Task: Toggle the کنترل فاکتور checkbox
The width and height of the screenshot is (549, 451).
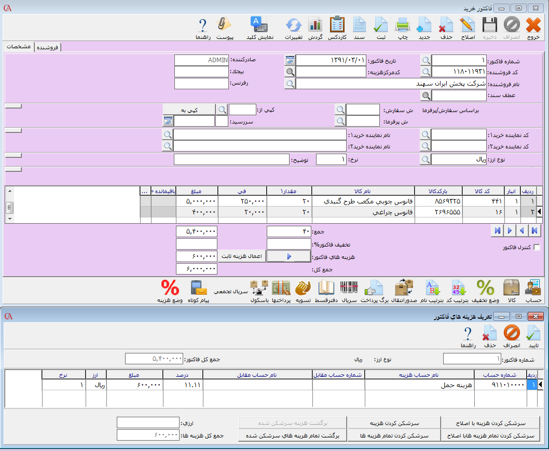Action: 537,248
